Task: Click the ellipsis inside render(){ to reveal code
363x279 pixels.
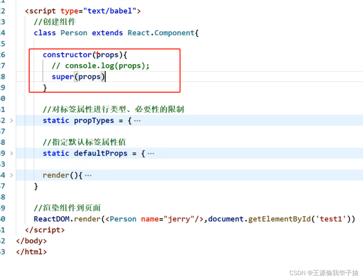Action: (88, 175)
